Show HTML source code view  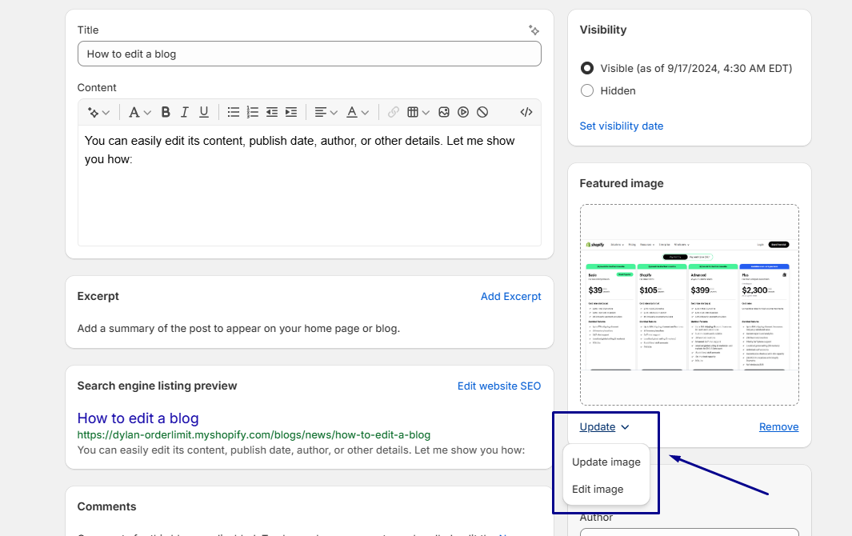pos(526,112)
